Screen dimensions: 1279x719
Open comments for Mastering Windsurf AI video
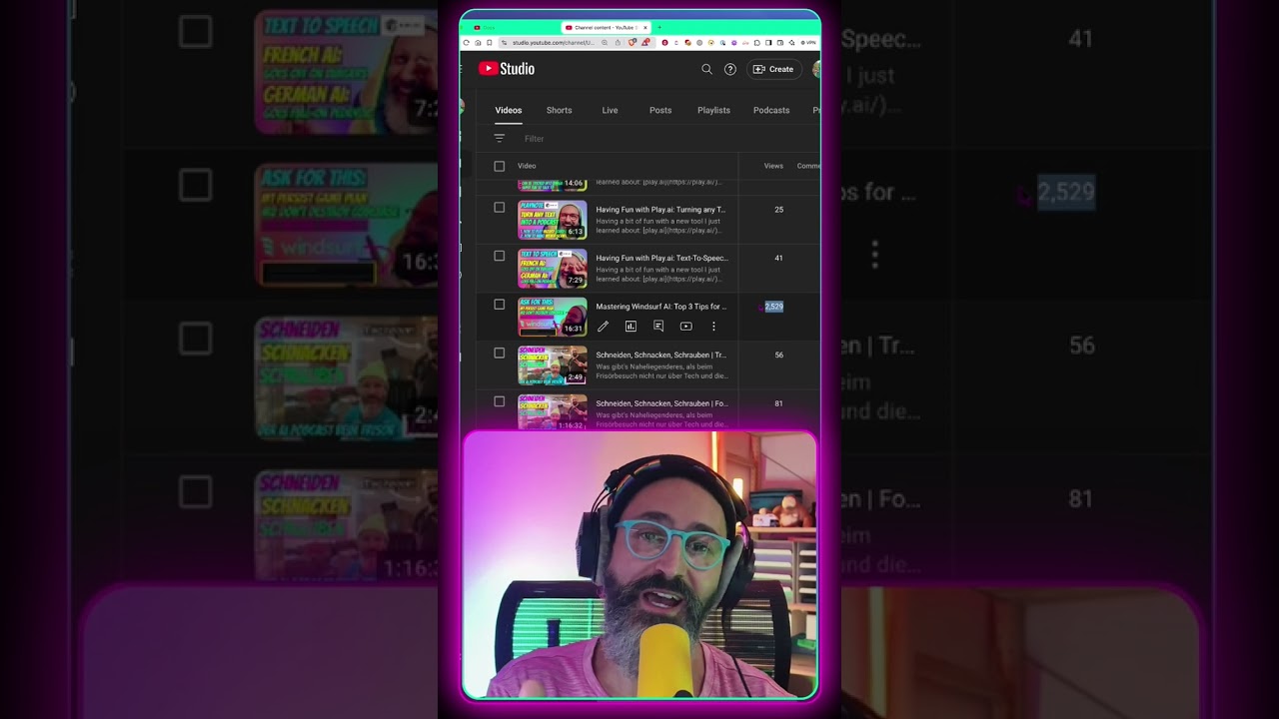tap(658, 327)
